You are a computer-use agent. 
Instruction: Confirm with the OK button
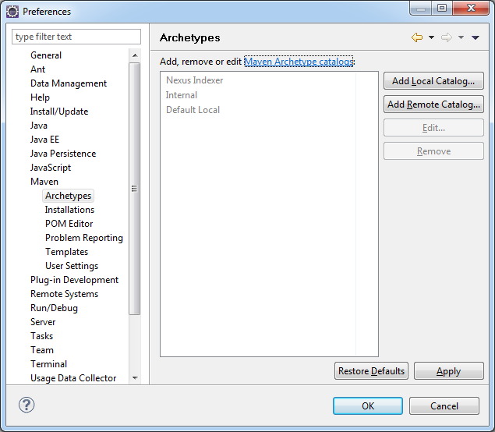click(x=368, y=405)
